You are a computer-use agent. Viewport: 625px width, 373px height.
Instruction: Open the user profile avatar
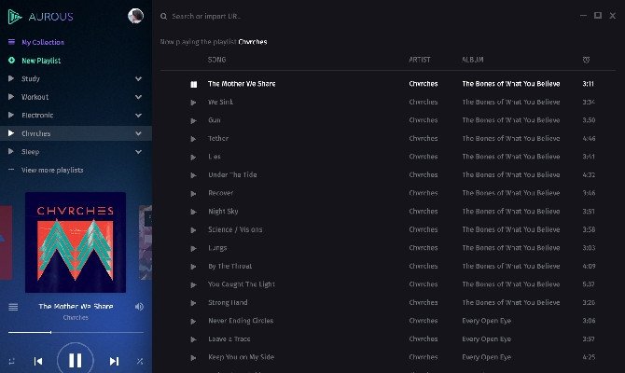click(x=135, y=16)
